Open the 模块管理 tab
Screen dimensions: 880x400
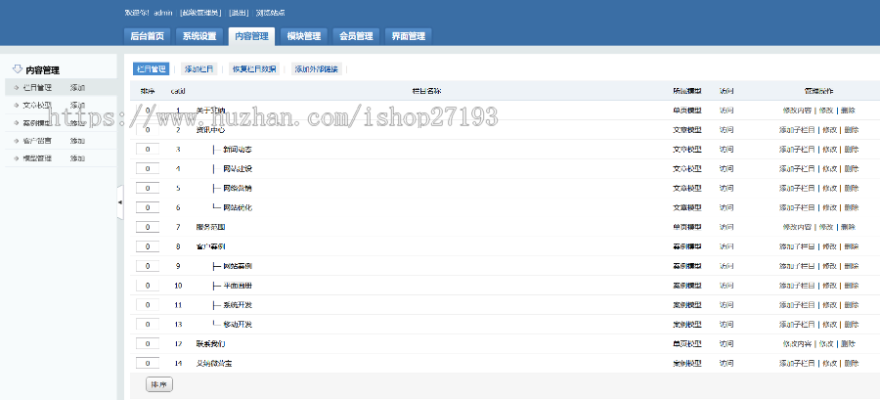pos(304,36)
